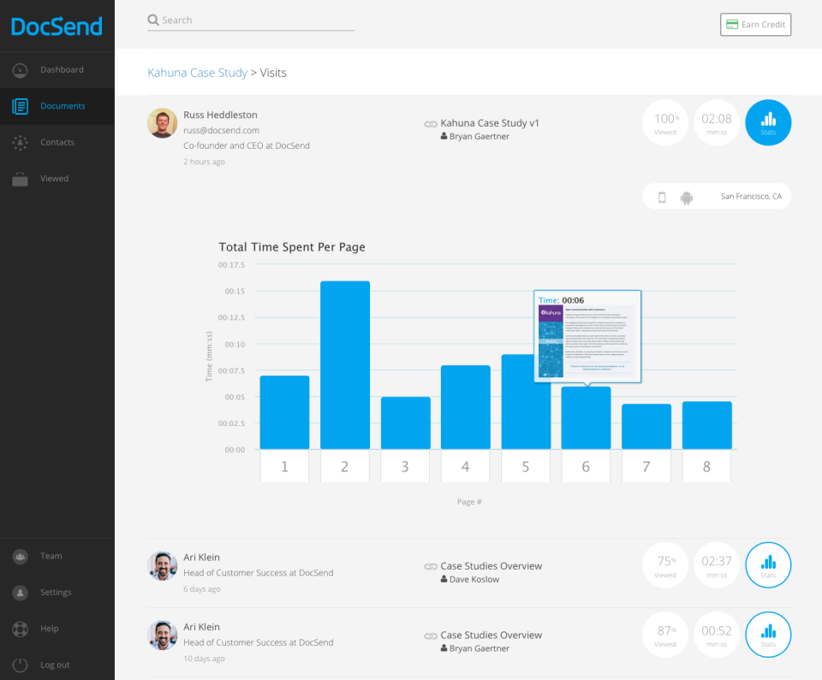This screenshot has width=822, height=680.
Task: Open Stats for Russ Heddleston's visit
Action: [x=768, y=122]
